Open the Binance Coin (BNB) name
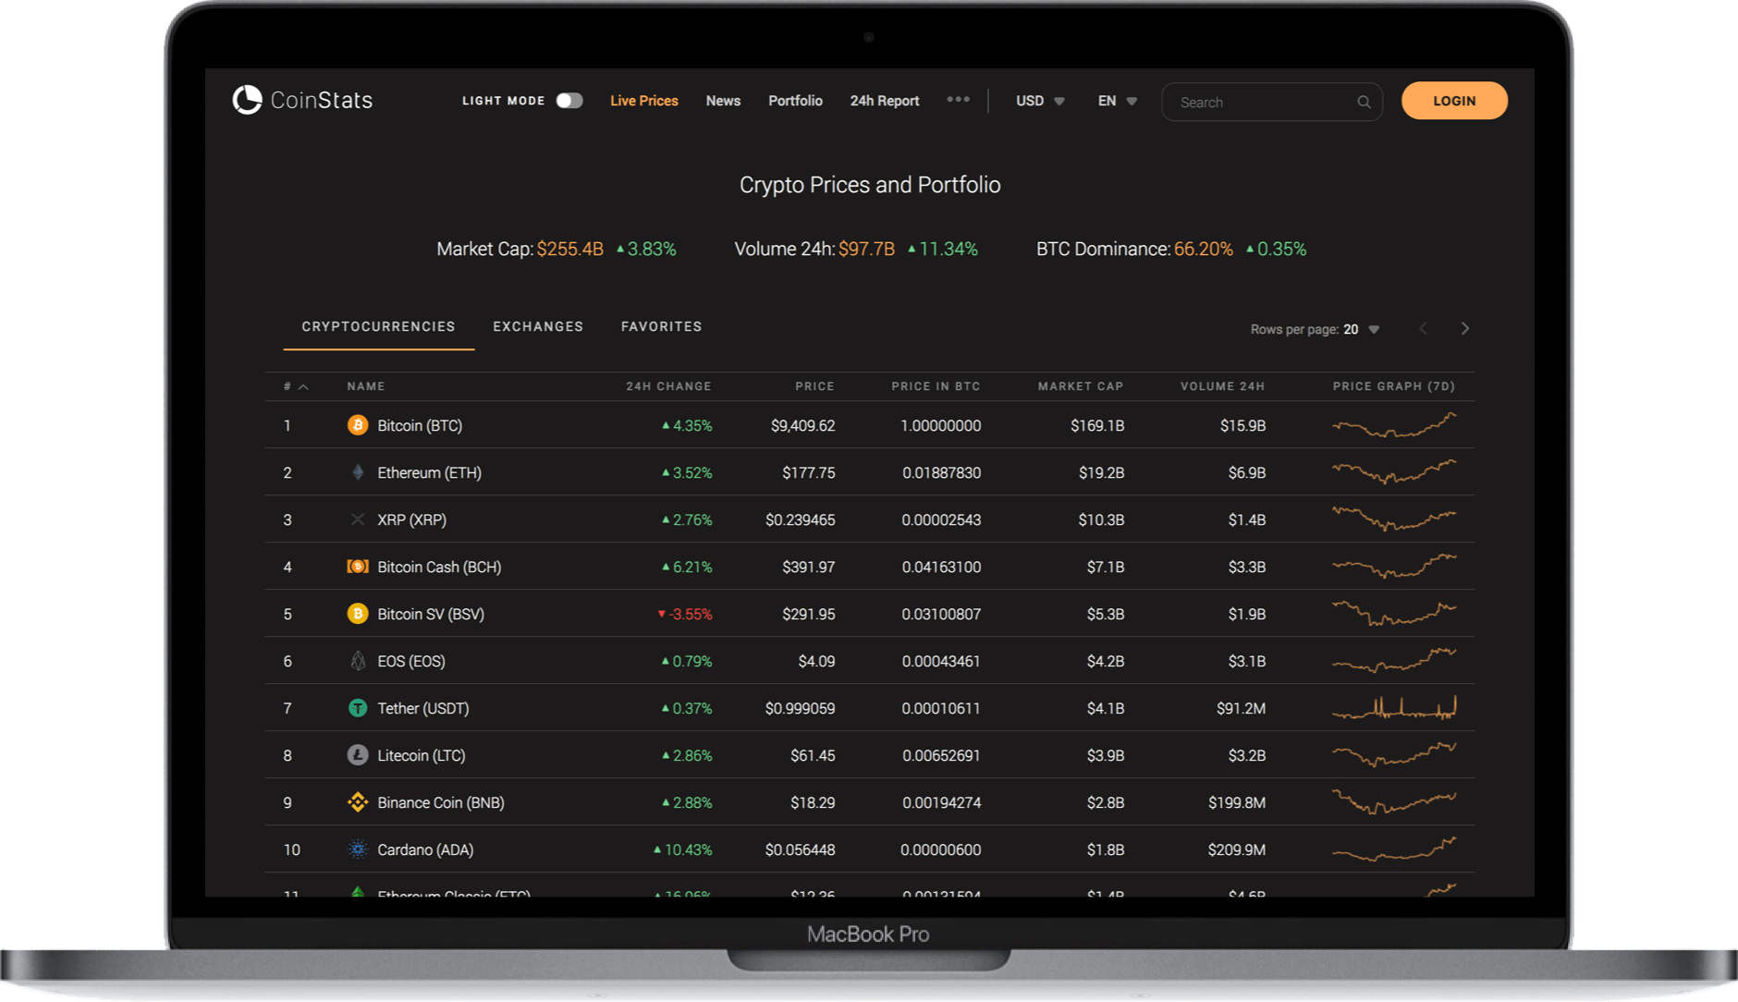This screenshot has height=1002, width=1738. 441,802
